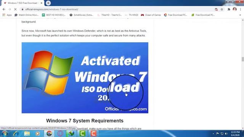Bookmark this page with the star
Image resolution: width=244 pixels, height=137 pixels.
tap(222, 10)
